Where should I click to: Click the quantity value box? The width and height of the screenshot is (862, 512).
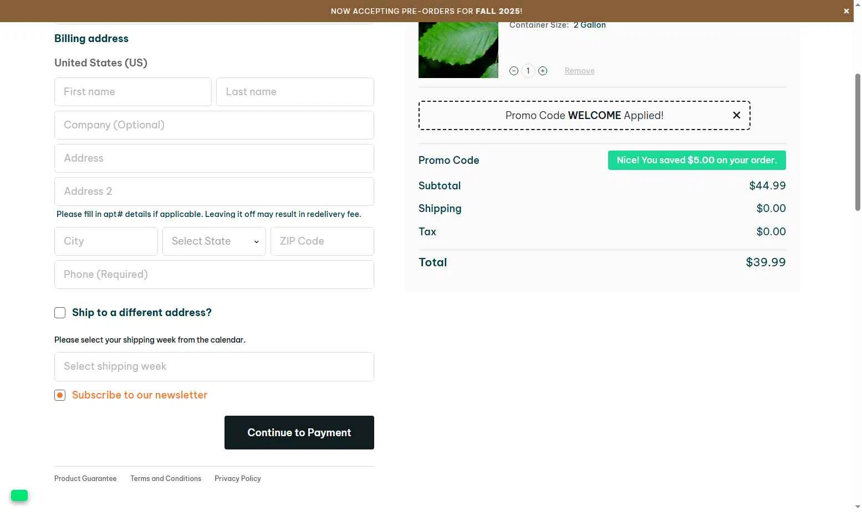coord(528,71)
